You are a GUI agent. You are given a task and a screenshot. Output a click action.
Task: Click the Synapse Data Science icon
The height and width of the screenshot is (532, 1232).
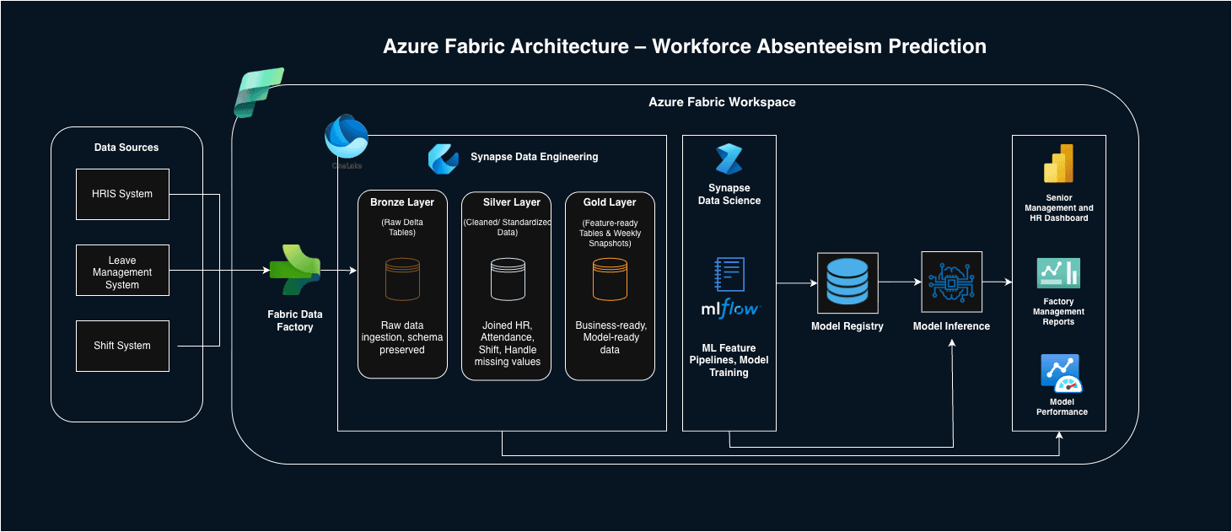728,159
